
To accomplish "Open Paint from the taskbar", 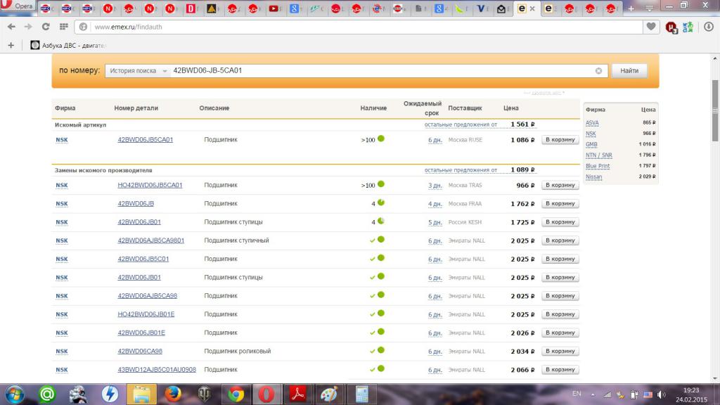I will tap(329, 394).
